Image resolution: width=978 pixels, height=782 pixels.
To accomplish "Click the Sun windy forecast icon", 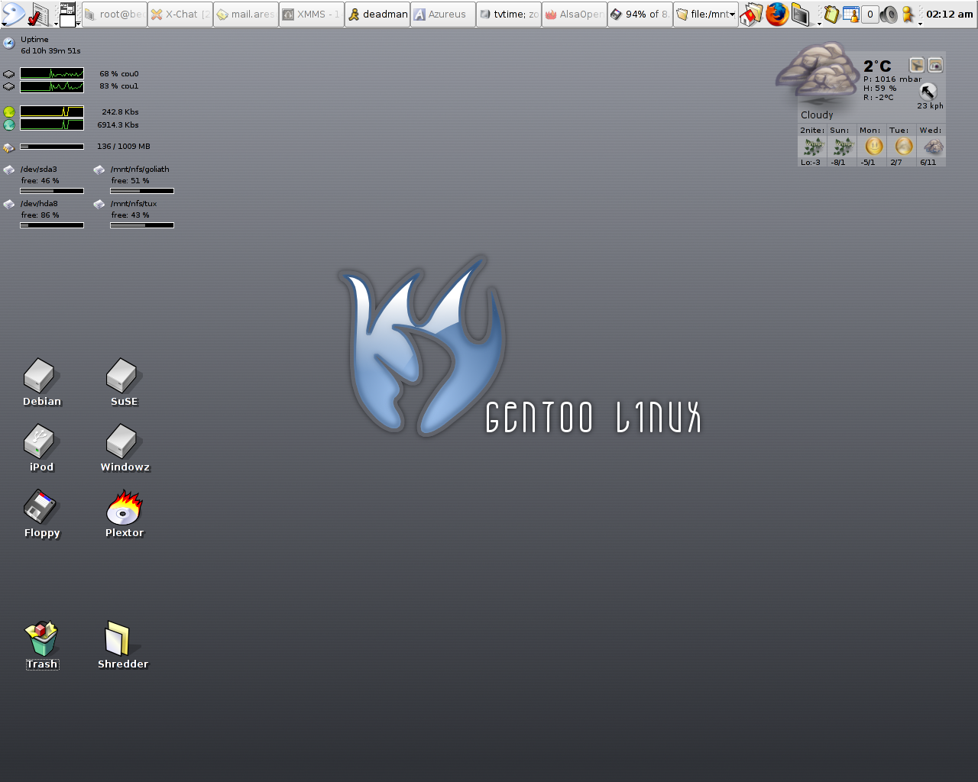I will pos(843,147).
